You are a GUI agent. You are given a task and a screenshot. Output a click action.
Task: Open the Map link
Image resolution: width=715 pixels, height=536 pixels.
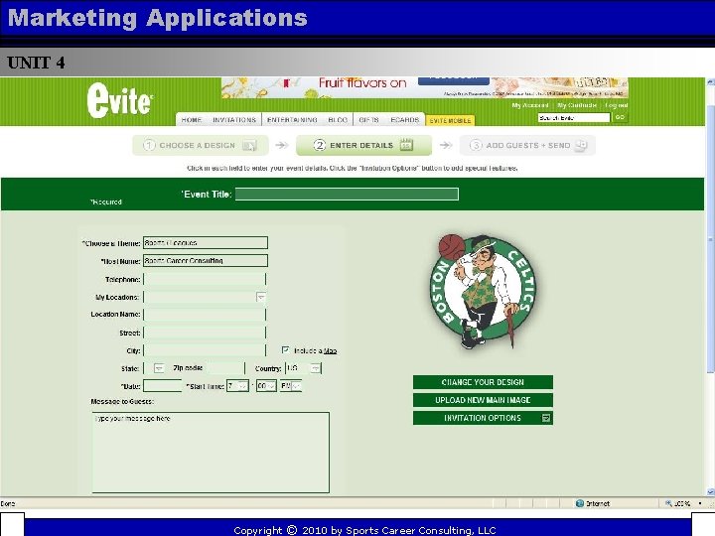click(330, 351)
